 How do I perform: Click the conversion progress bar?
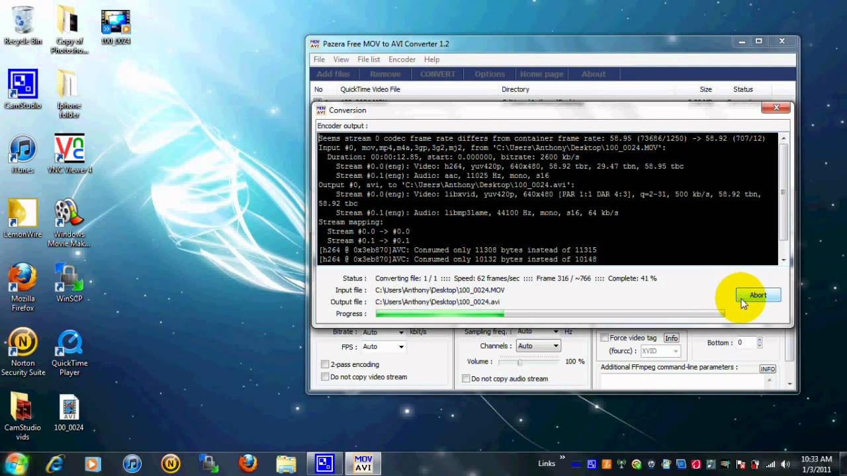(550, 314)
